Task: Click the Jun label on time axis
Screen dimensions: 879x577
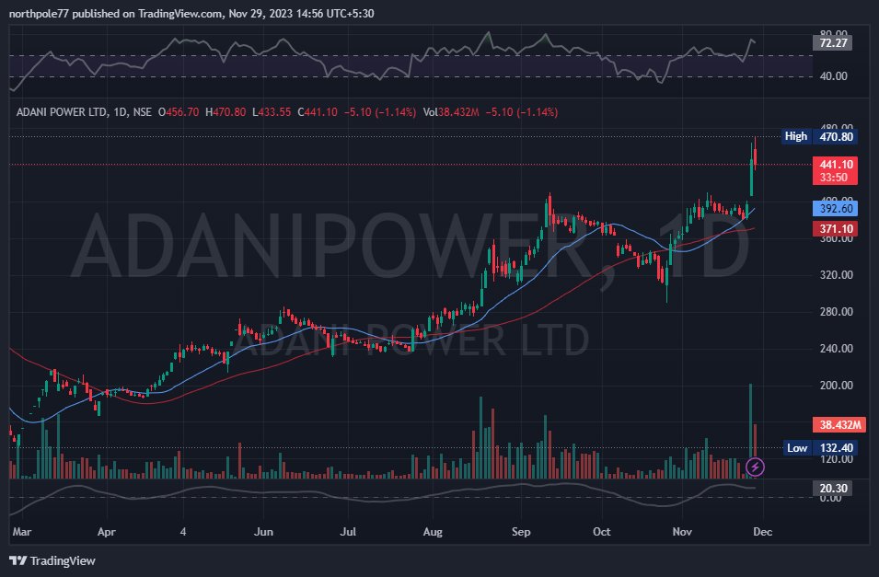Action: tap(263, 532)
